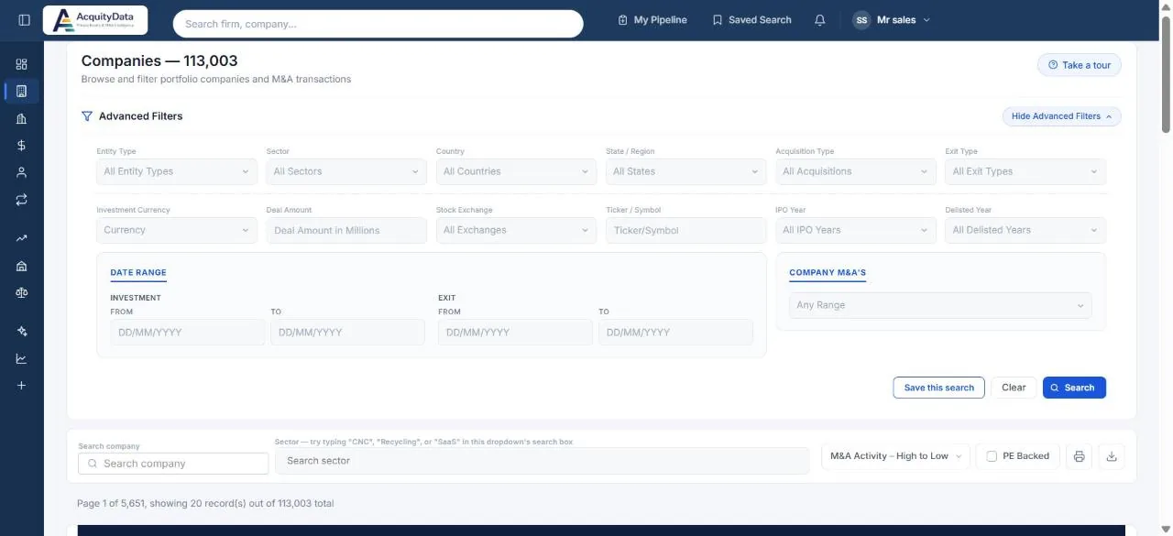The image size is (1173, 536).
Task: Click the Advanced Filters funnel icon
Action: 87,116
